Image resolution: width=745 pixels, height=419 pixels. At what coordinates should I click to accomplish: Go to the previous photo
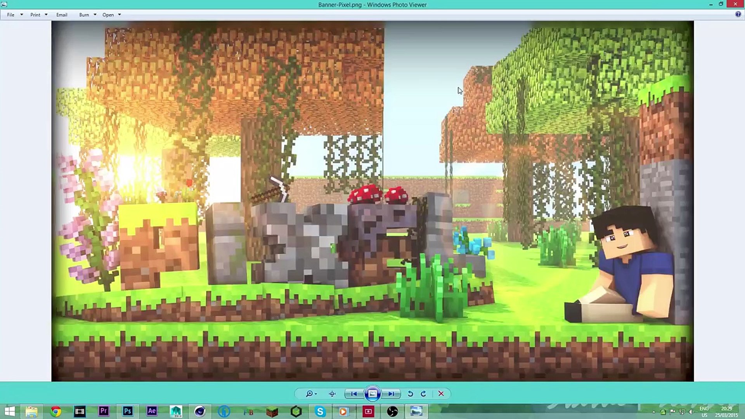(354, 394)
